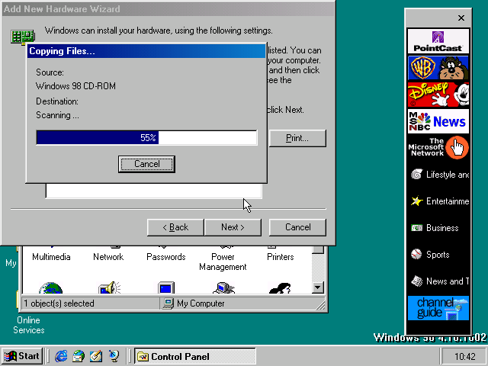
Task: Click the Online Services desktop label
Action: [29, 325]
